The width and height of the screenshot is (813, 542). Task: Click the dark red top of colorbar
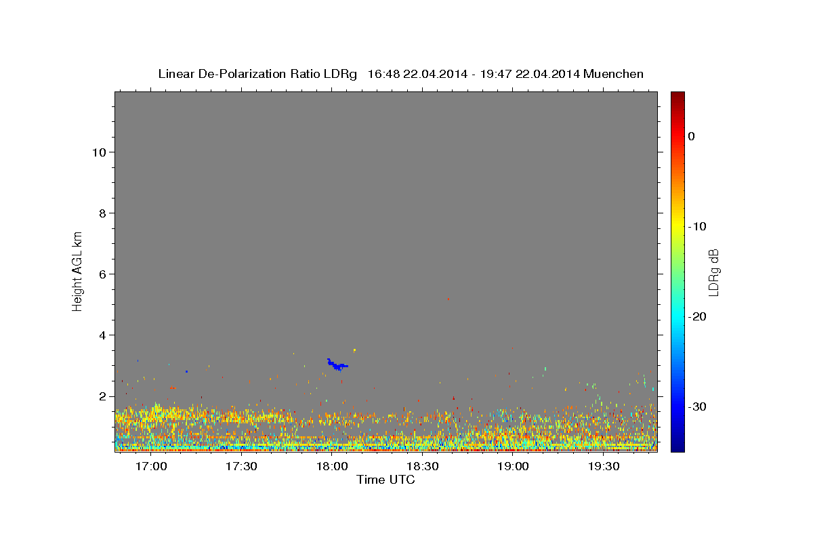[x=677, y=96]
